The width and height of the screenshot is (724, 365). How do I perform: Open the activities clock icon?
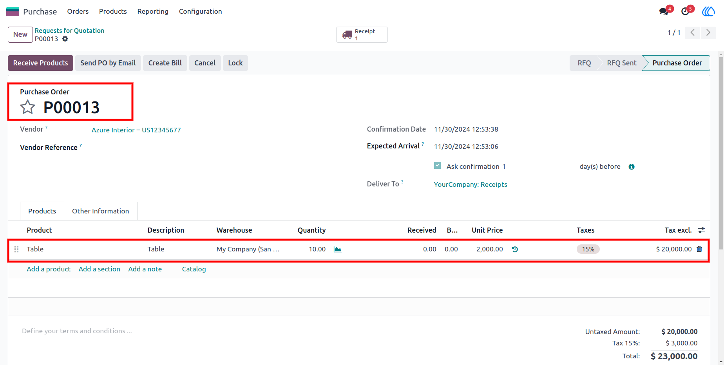685,11
